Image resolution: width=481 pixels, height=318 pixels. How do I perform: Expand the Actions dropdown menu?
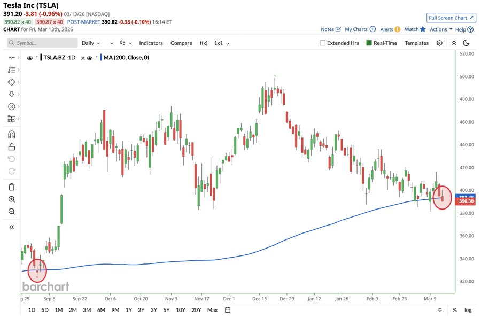click(441, 29)
